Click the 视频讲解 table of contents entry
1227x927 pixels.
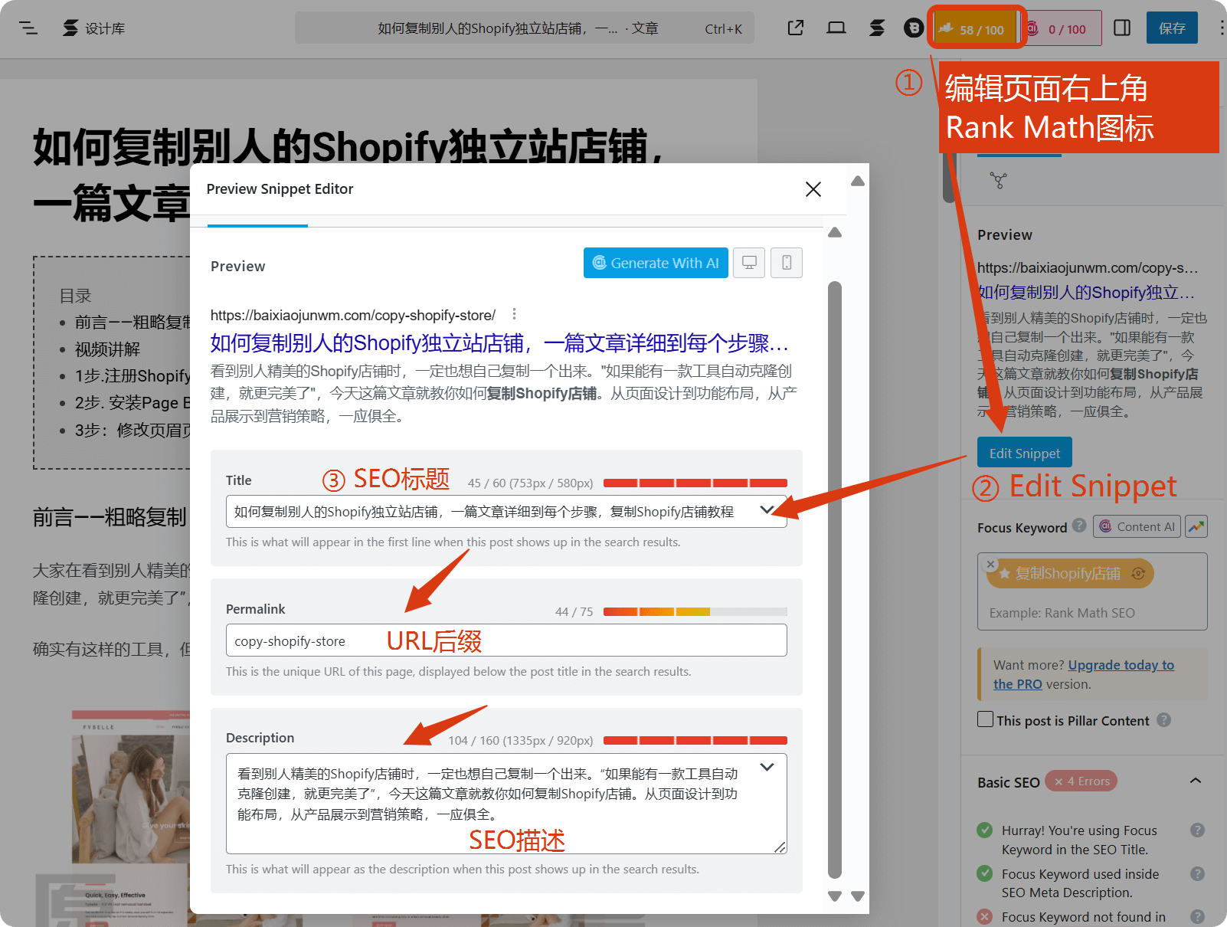[107, 349]
